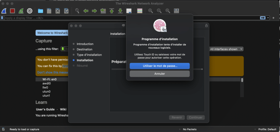
Task: Click the installer progress bar
Action: pos(157,69)
